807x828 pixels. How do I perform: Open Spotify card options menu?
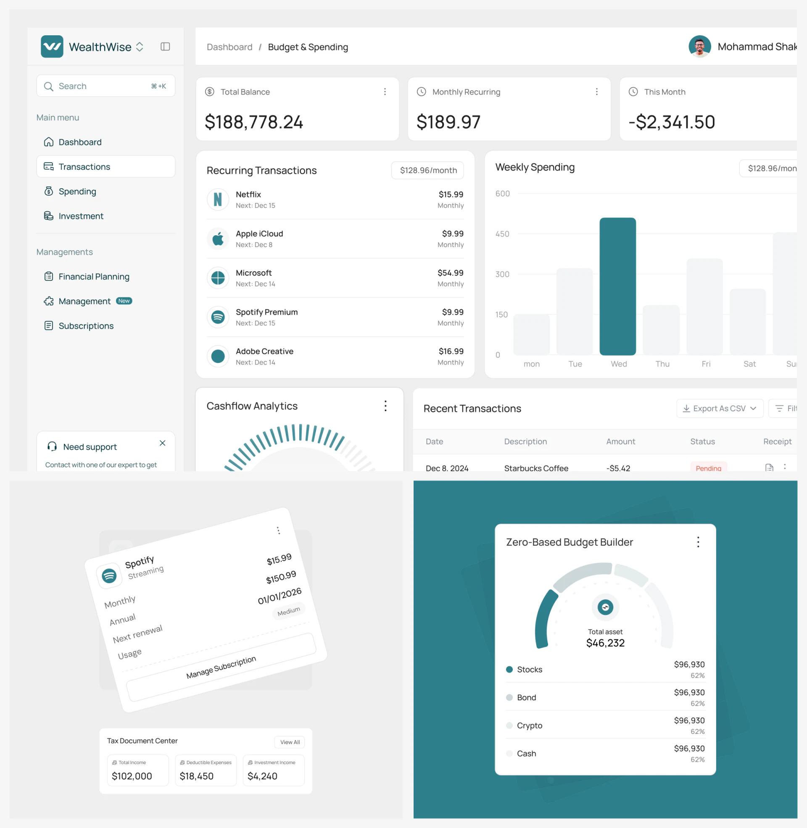(x=279, y=530)
